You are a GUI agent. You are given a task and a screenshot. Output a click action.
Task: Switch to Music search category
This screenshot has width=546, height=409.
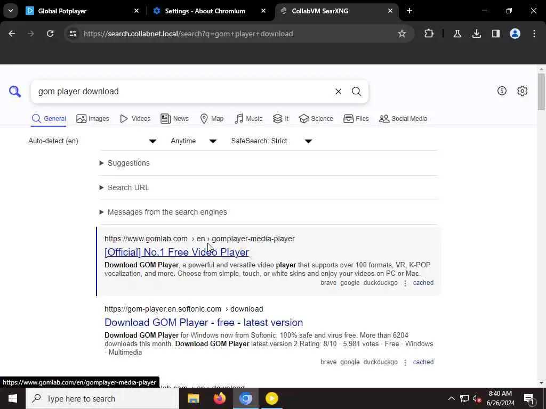coord(248,119)
